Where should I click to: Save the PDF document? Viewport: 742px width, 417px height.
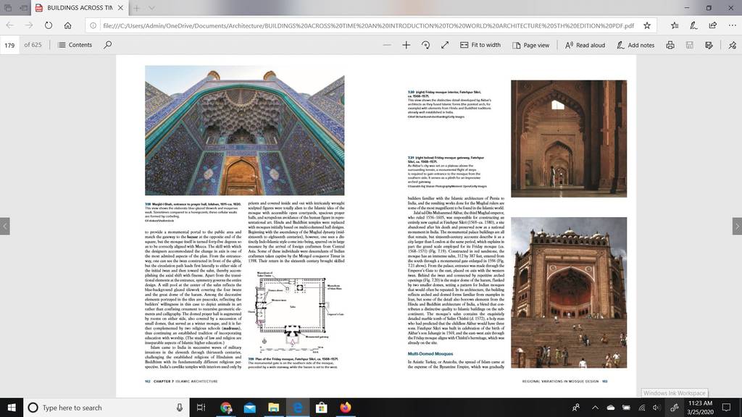click(690, 45)
